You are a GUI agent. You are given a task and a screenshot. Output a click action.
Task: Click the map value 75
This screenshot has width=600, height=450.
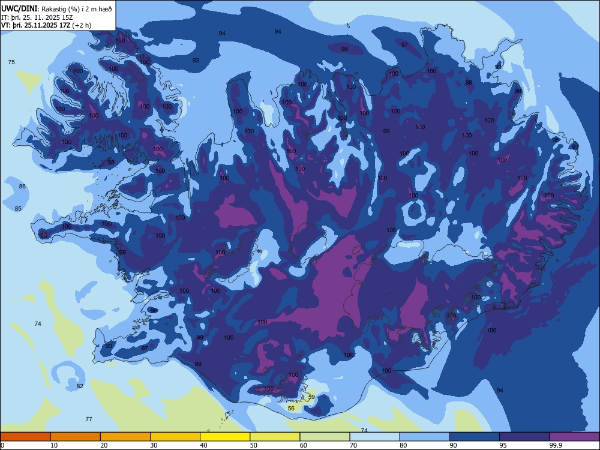tap(11, 62)
